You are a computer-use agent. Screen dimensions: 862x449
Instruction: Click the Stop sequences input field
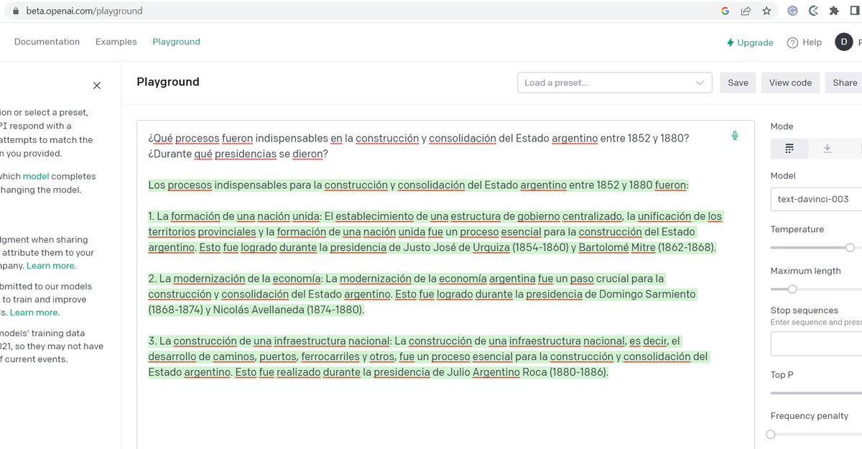point(816,344)
